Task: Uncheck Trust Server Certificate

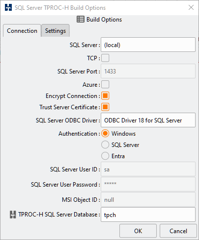Action: (105, 107)
